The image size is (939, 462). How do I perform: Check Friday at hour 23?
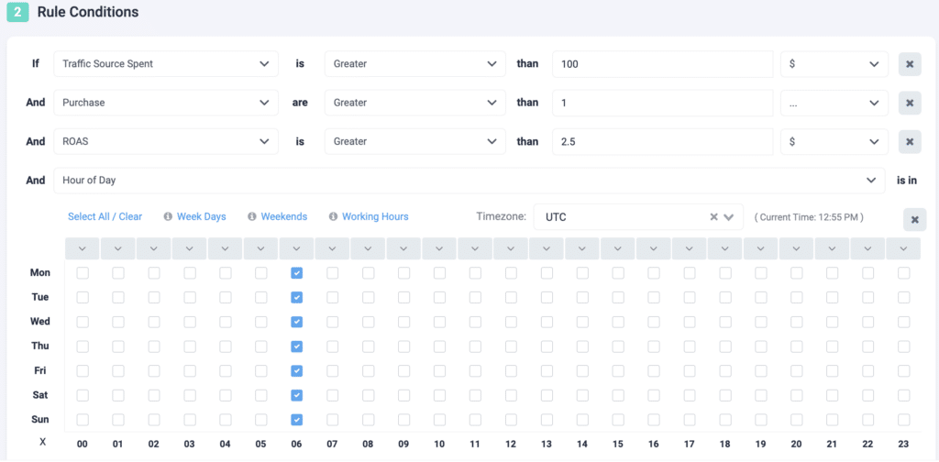click(903, 371)
